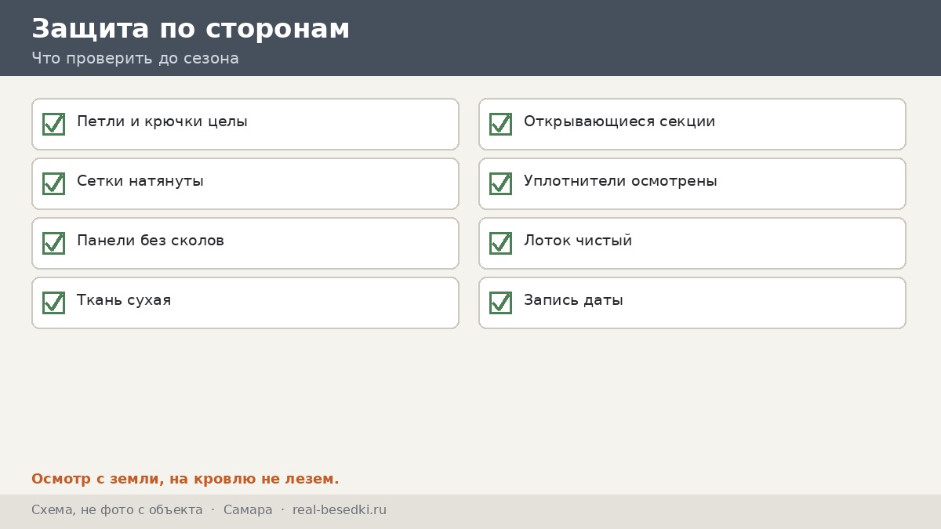Click the "Петли и крючки целы" label
This screenshot has width=941, height=529.
[162, 122]
